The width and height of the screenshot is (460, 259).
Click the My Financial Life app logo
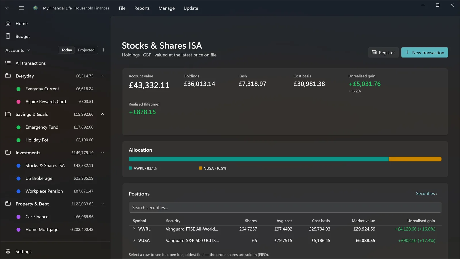click(x=35, y=8)
